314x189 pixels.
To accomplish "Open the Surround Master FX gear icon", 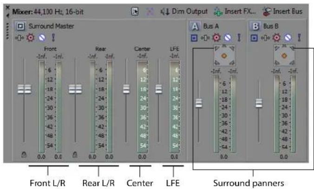I will coord(31,38).
